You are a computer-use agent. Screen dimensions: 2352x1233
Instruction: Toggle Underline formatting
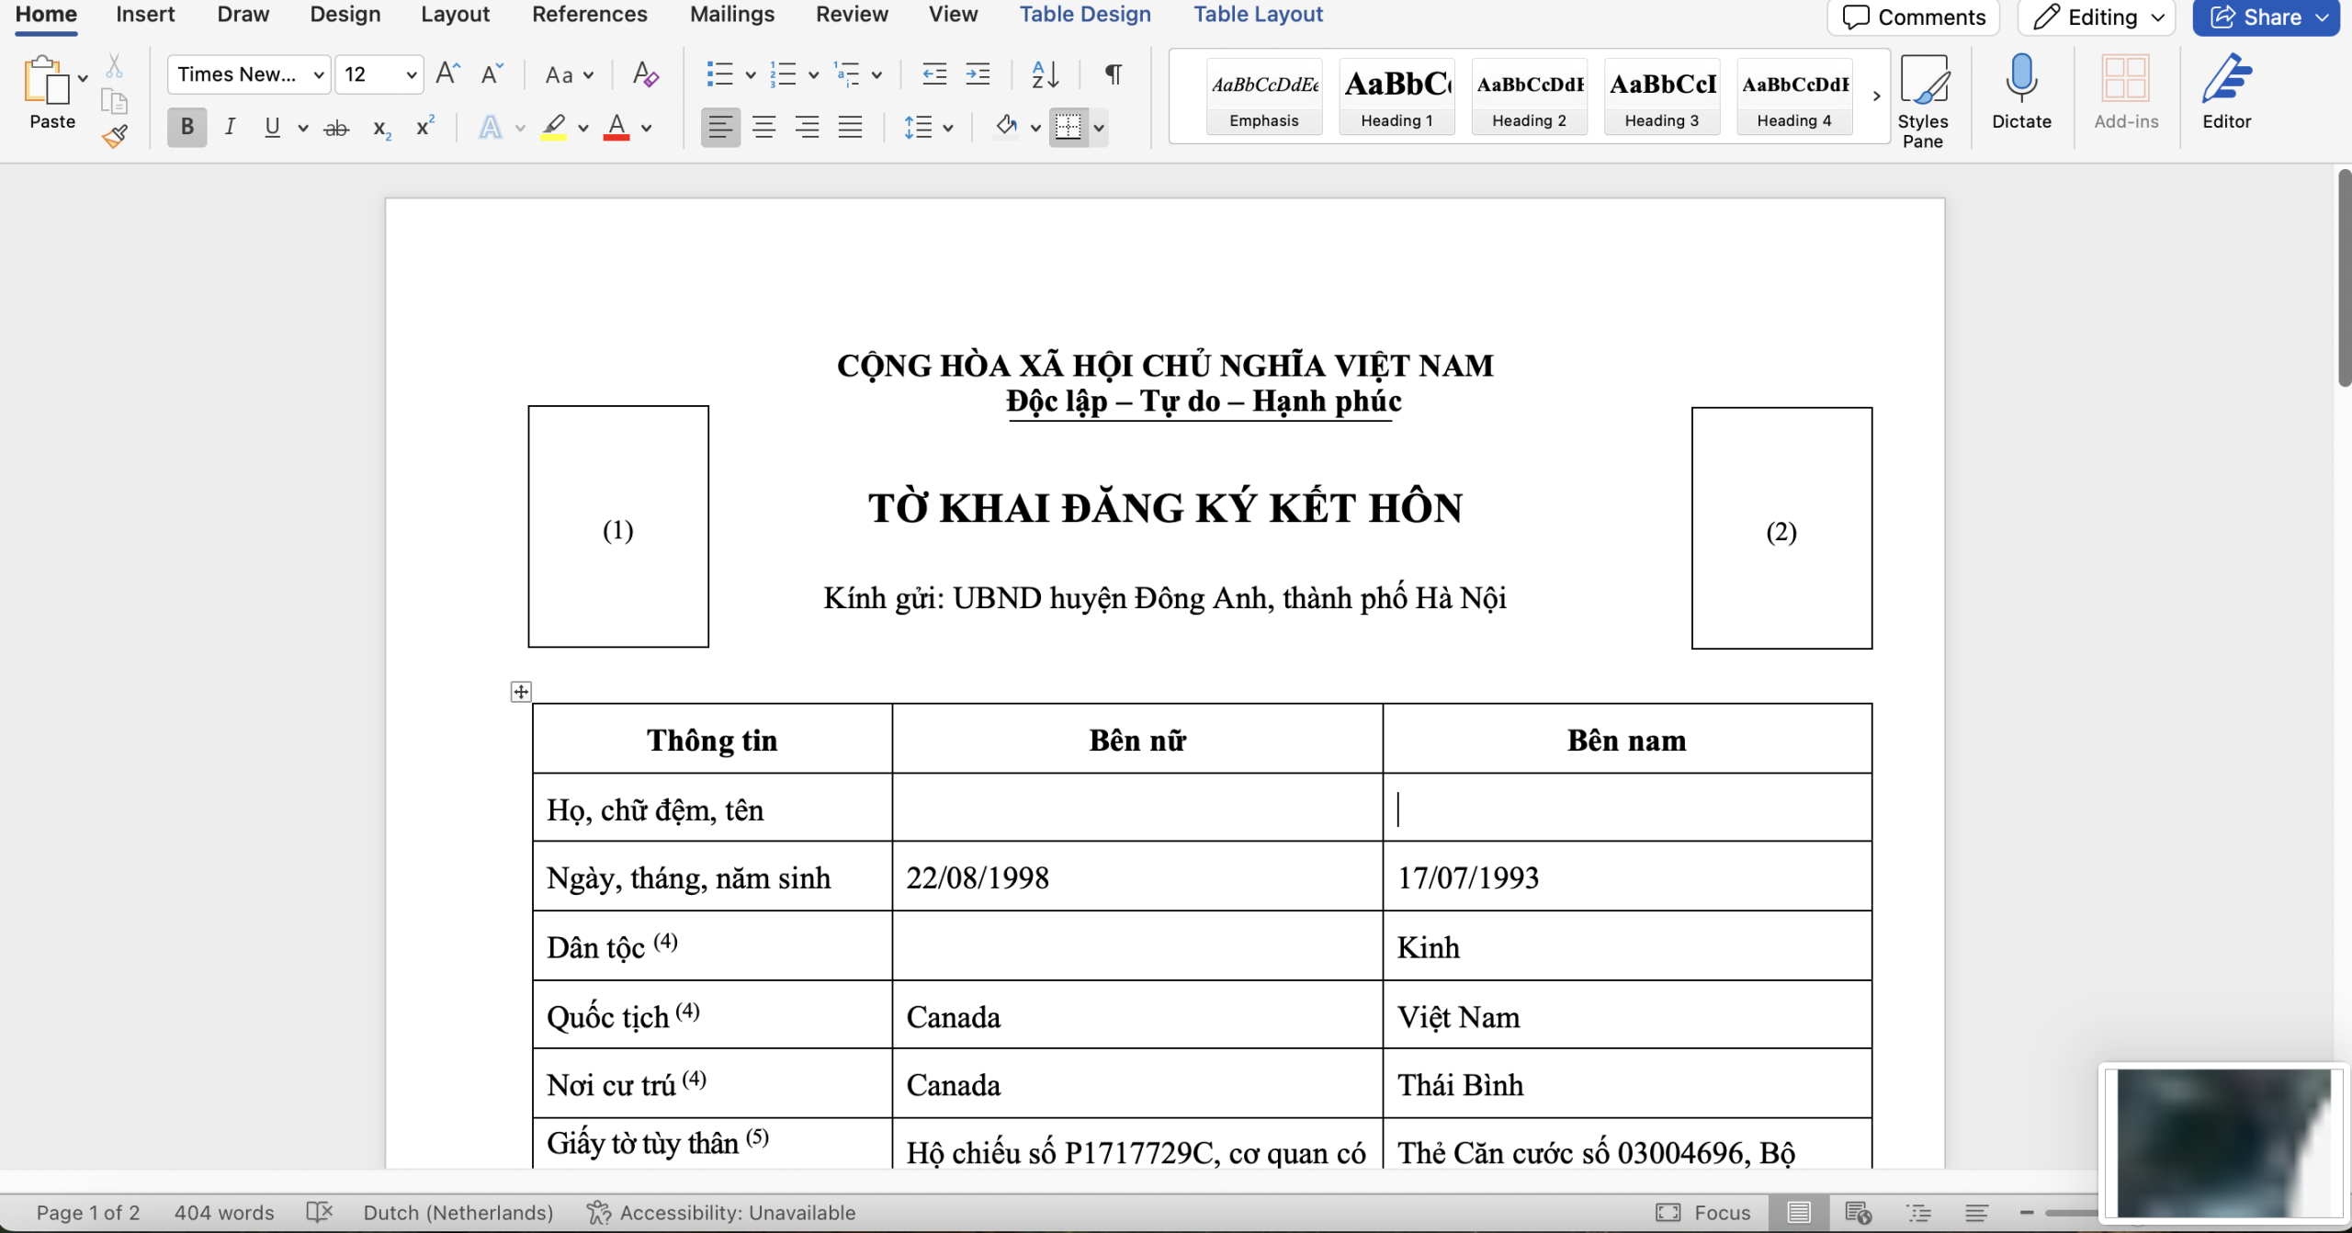point(272,127)
